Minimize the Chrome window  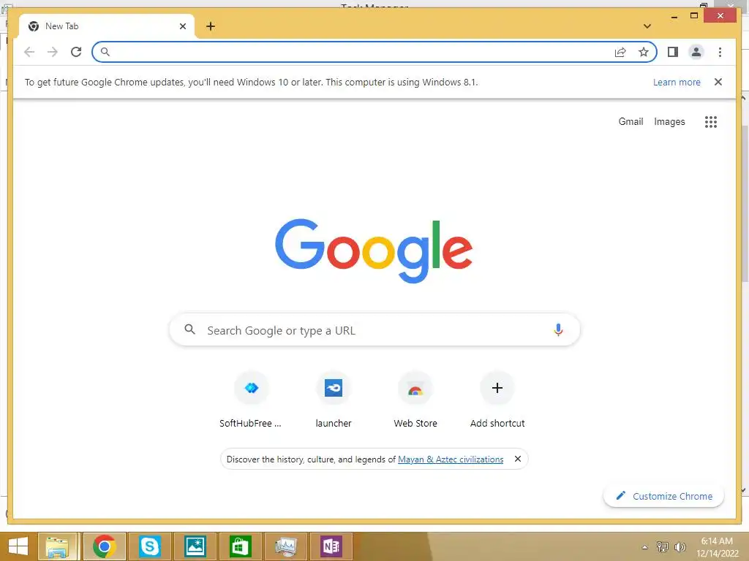674,17
